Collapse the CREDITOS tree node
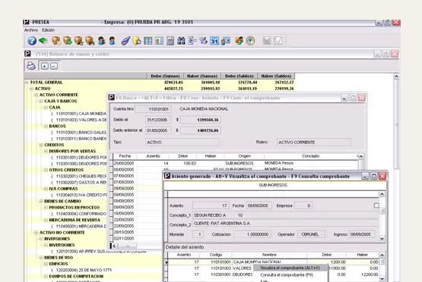422x282 pixels. pos(41,145)
